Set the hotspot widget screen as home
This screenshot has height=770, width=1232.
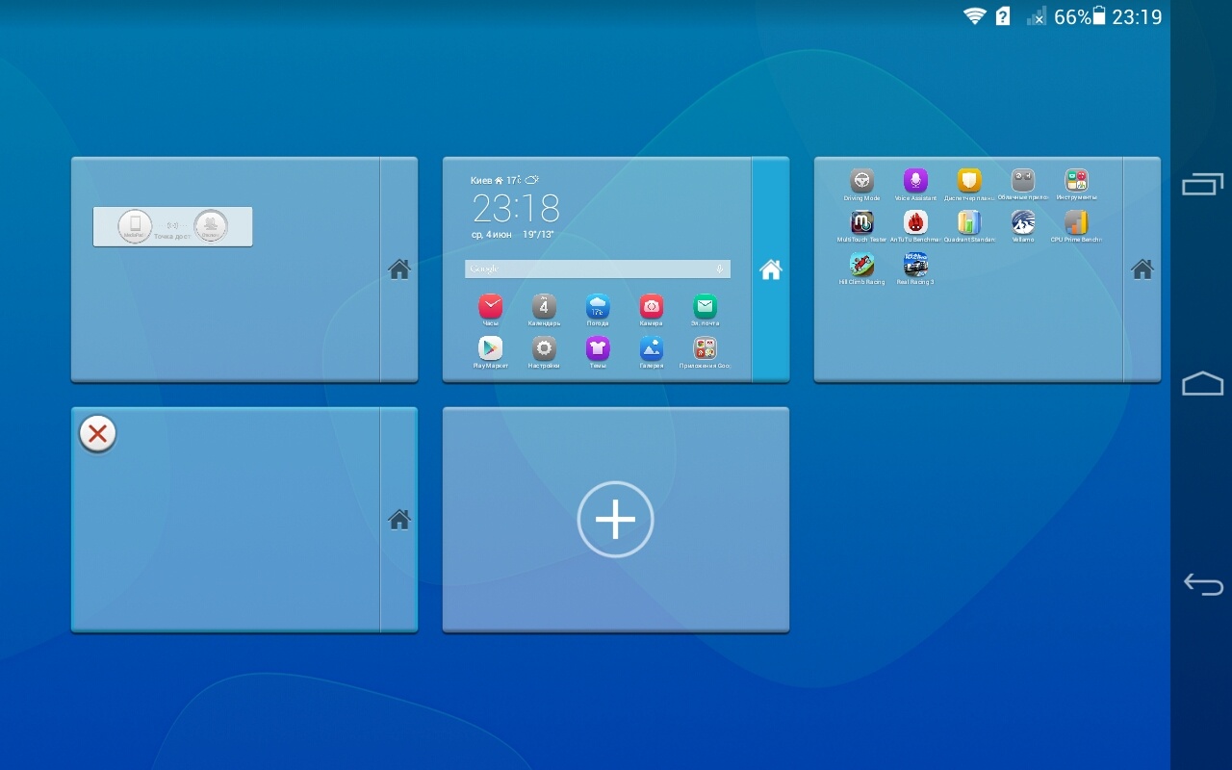399,269
